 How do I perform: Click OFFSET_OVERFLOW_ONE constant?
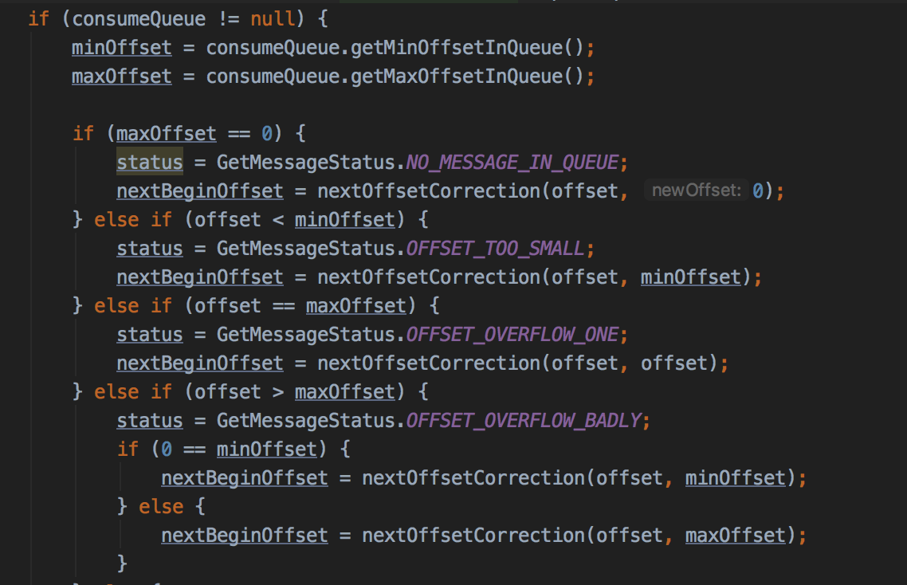coord(512,335)
